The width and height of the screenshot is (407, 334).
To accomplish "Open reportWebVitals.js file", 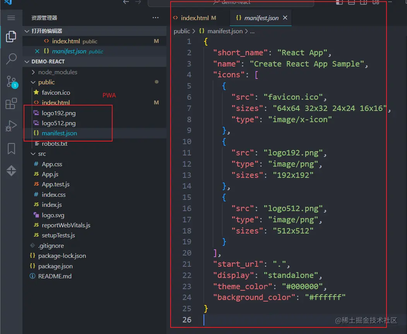I will pos(94,225).
